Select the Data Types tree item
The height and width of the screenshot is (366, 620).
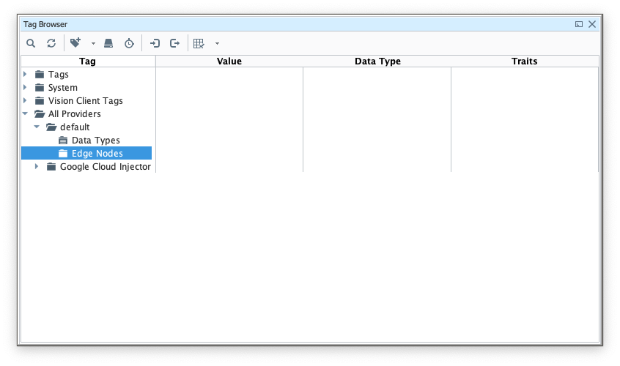click(x=95, y=140)
